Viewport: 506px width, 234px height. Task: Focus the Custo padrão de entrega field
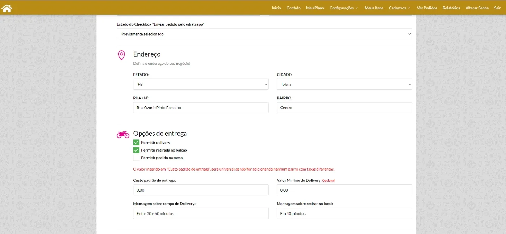[x=201, y=190]
